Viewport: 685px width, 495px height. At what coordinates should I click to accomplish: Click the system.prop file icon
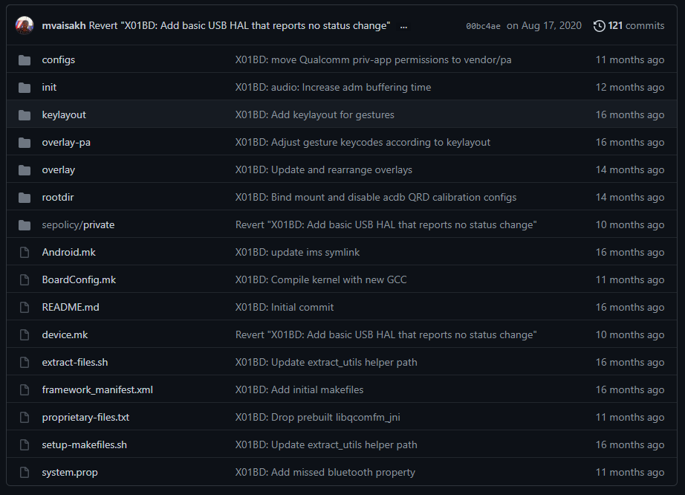[x=25, y=473]
